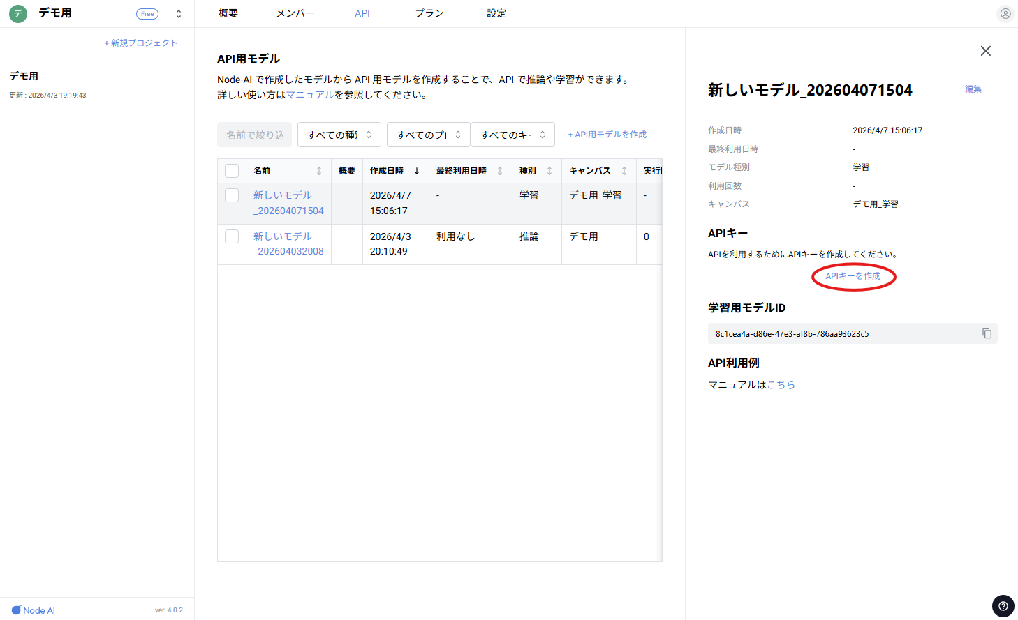Open the user account avatar menu

pos(1005,13)
